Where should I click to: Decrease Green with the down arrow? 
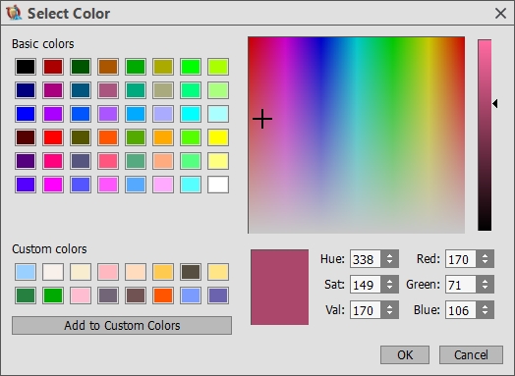click(x=485, y=289)
